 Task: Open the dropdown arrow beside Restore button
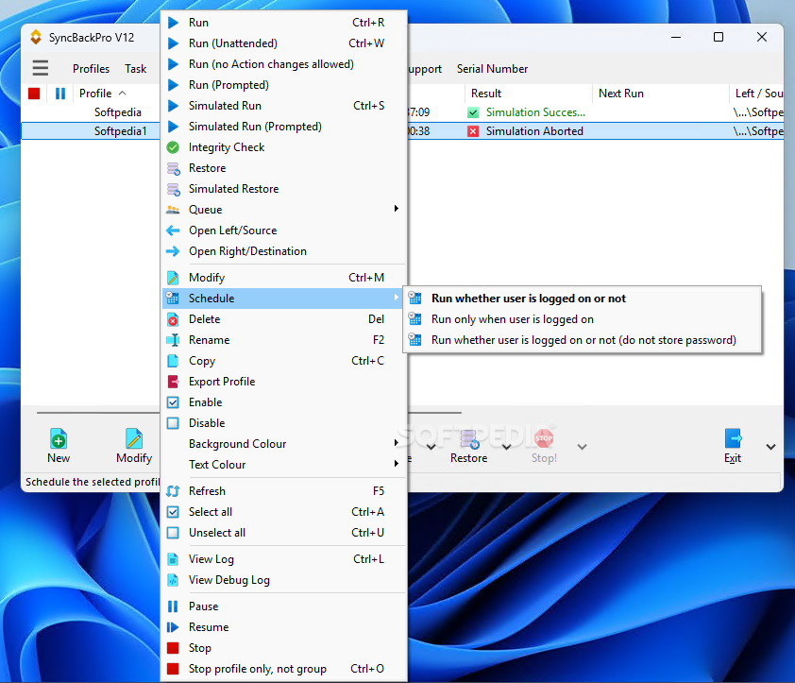point(506,447)
